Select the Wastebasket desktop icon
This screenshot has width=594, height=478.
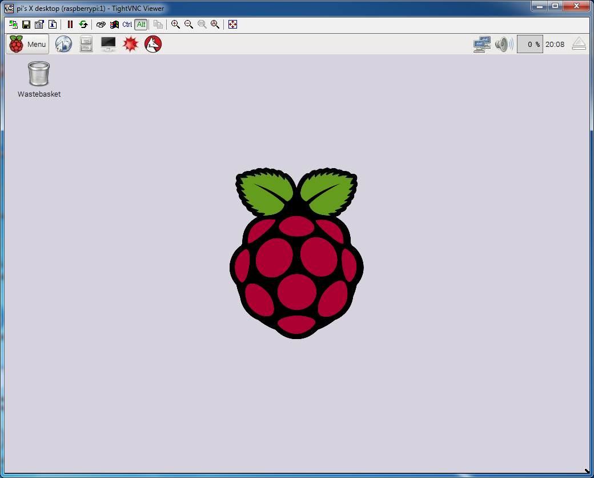tap(39, 79)
